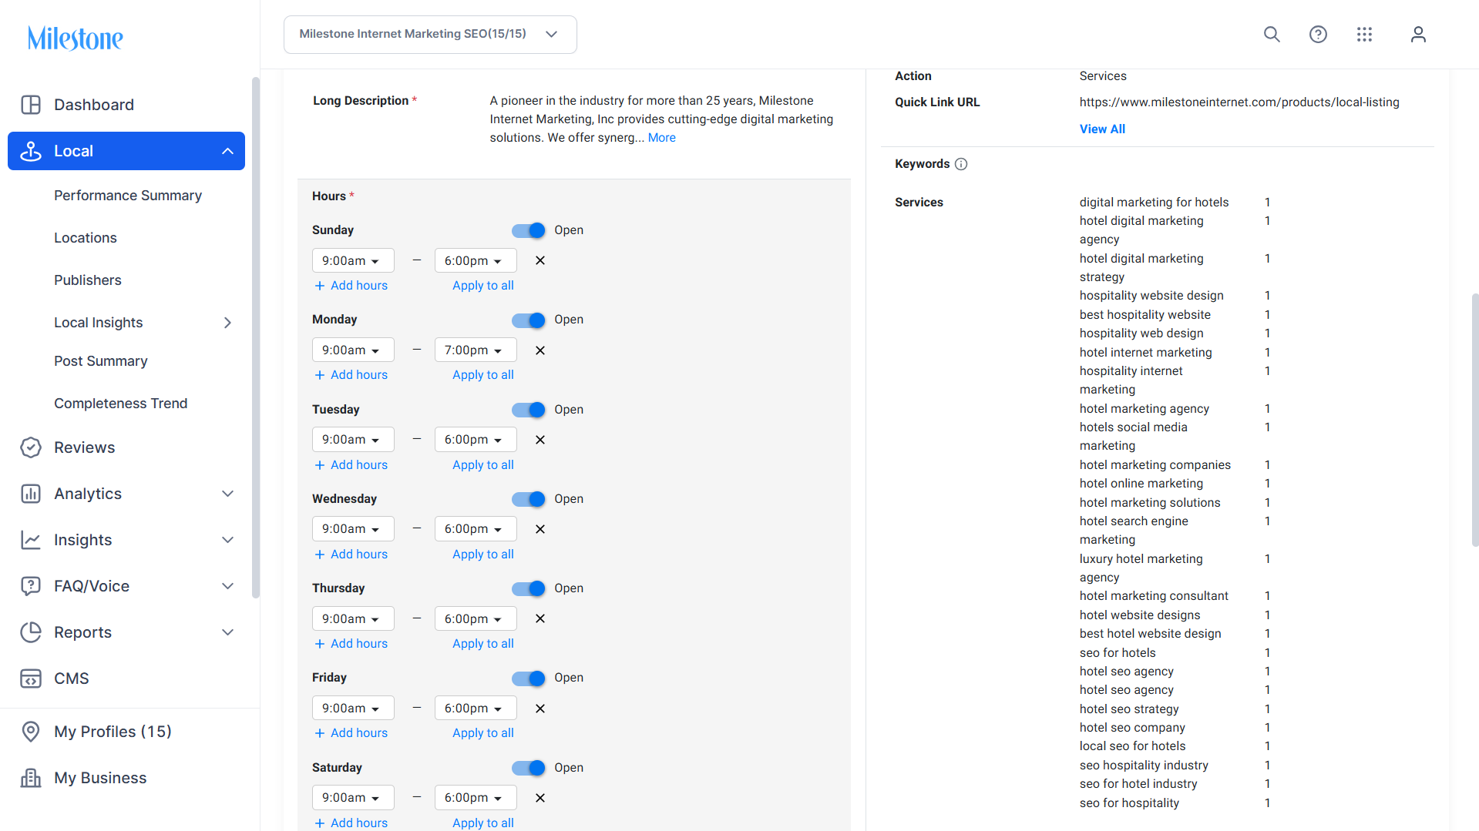Image resolution: width=1479 pixels, height=831 pixels.
Task: Click Add hours under Wednesday
Action: point(351,555)
